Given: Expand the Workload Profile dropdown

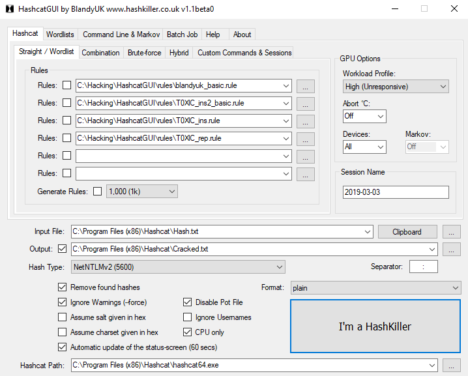Looking at the screenshot, I should point(396,87).
